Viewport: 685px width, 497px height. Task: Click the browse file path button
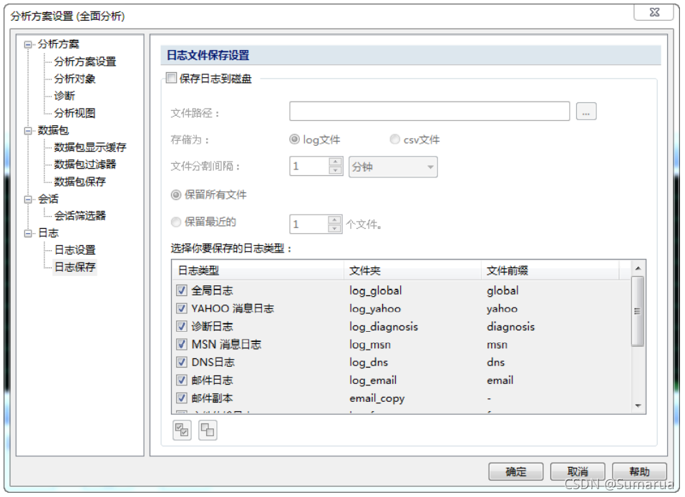point(586,112)
